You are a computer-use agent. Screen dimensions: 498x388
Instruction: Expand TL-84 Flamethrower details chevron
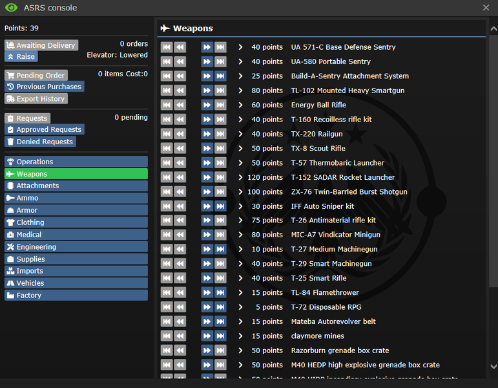240,292
